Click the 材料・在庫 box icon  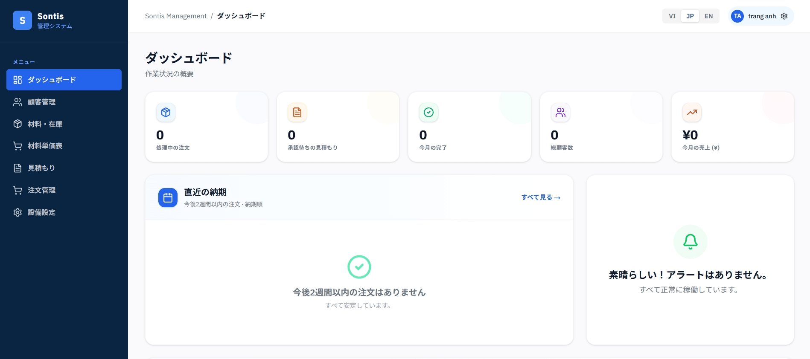coord(17,124)
